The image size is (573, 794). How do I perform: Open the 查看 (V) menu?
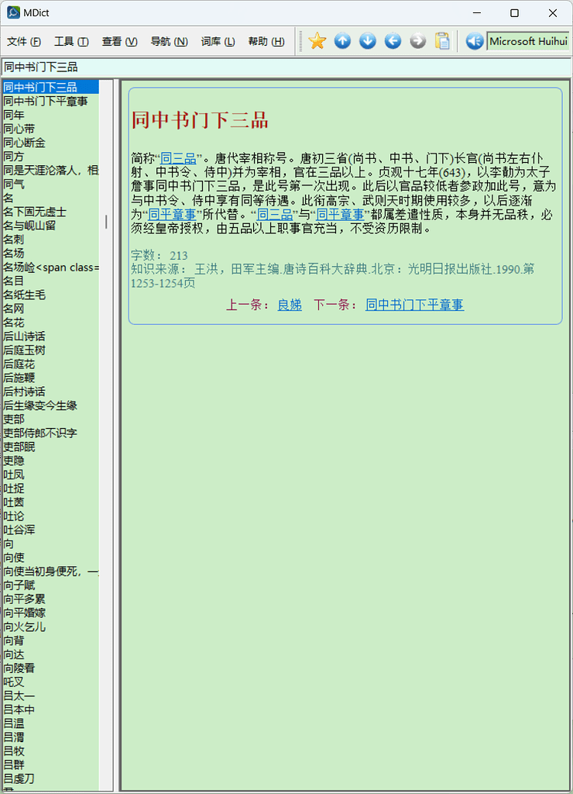coord(119,42)
